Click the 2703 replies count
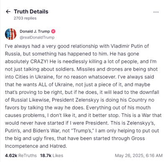This screenshot has height=162, width=167. pos(25,18)
